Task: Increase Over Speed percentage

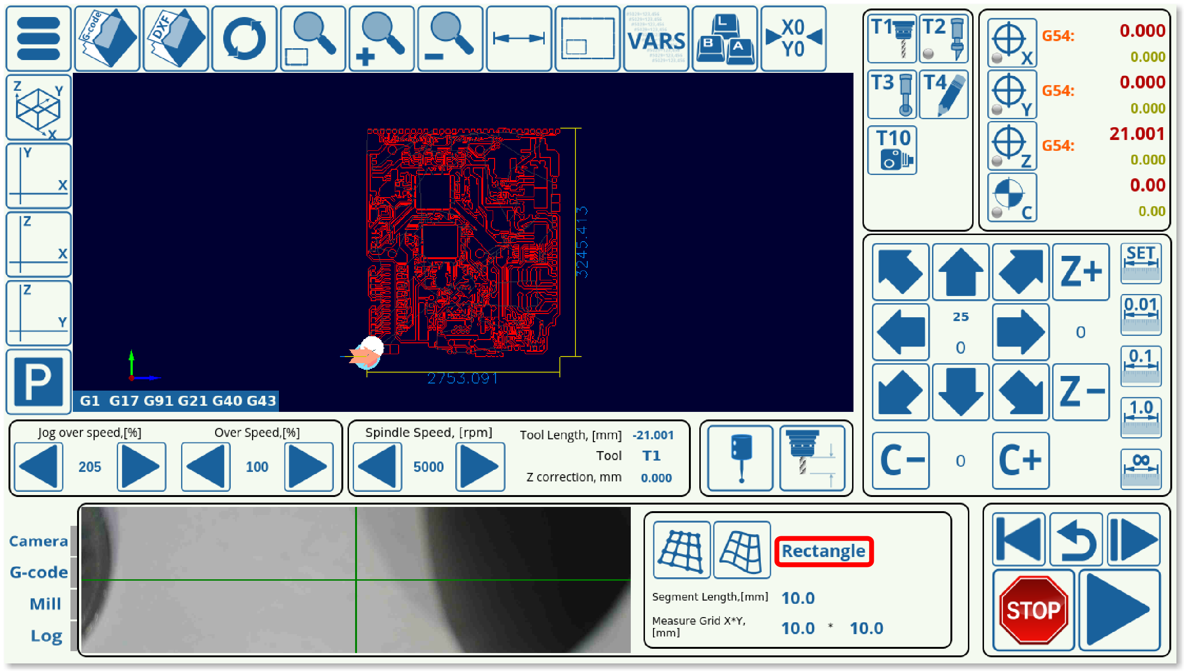Action: (x=308, y=467)
